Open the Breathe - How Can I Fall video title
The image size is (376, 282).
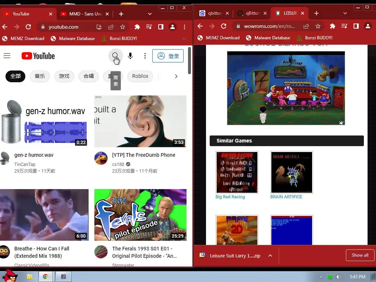pyautogui.click(x=42, y=252)
